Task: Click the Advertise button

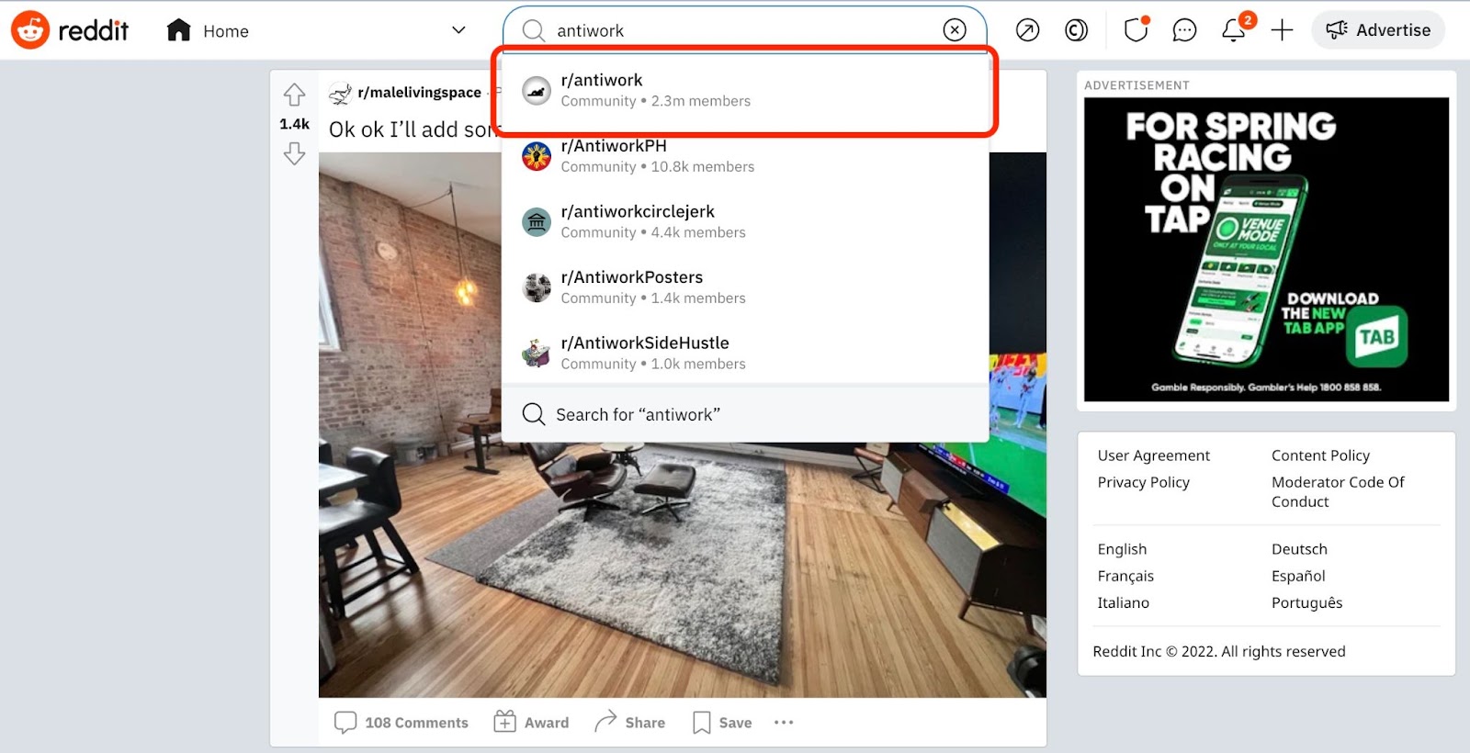Action: pos(1378,30)
